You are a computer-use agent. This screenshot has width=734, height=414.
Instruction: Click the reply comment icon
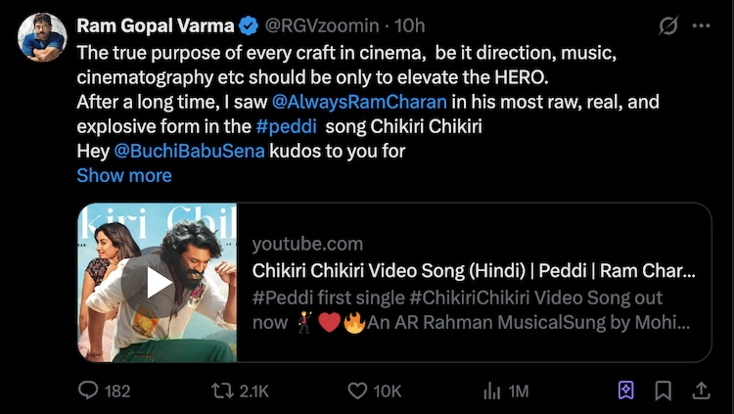coord(89,391)
